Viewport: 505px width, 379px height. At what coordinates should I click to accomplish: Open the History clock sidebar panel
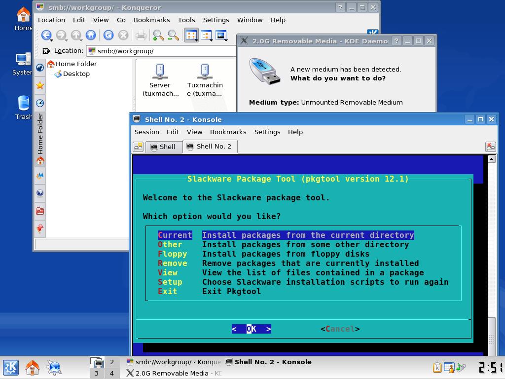tap(40, 103)
